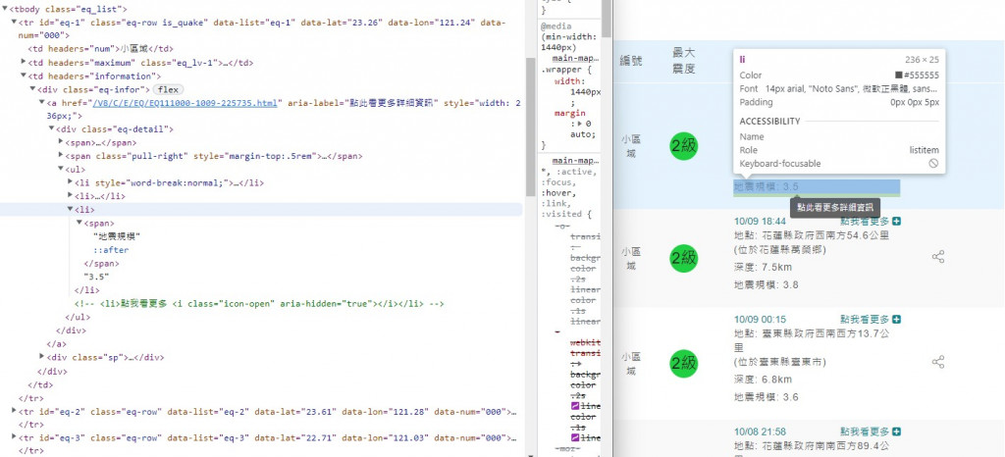1005x457 pixels.
Task: Collapse the td headers="information" node
Action: [x=24, y=76]
